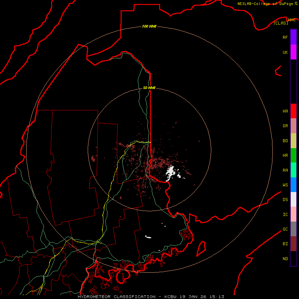Click the HA legend label
The height and width of the screenshot is (299, 299).
tap(285, 111)
